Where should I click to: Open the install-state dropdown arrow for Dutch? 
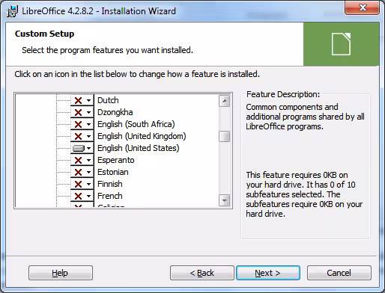click(x=88, y=101)
